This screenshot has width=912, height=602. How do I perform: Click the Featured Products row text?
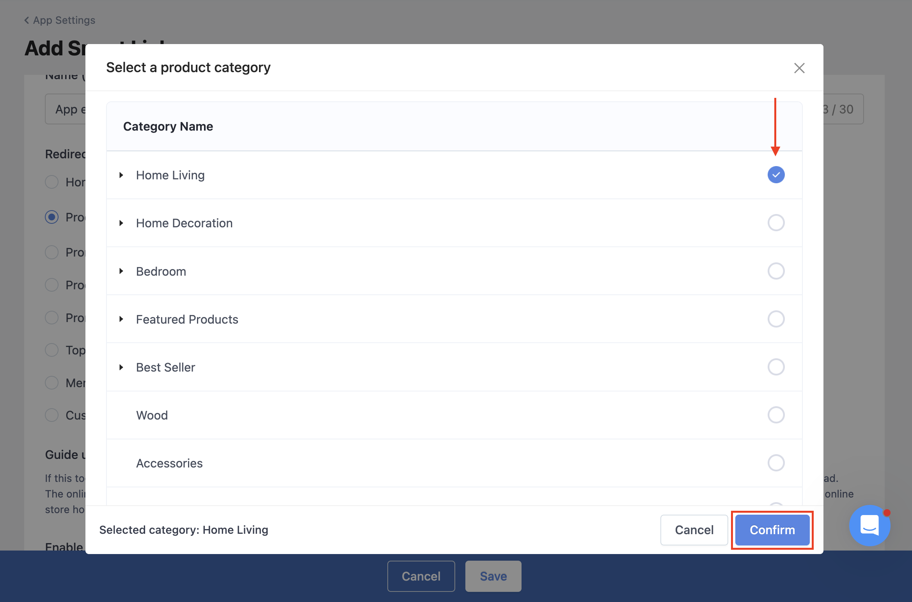187,319
